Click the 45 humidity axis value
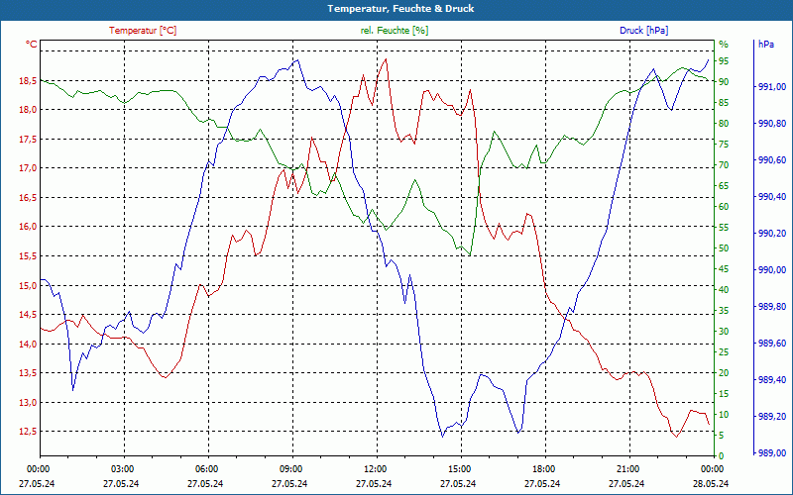Image resolution: width=793 pixels, height=495 pixels. [724, 269]
